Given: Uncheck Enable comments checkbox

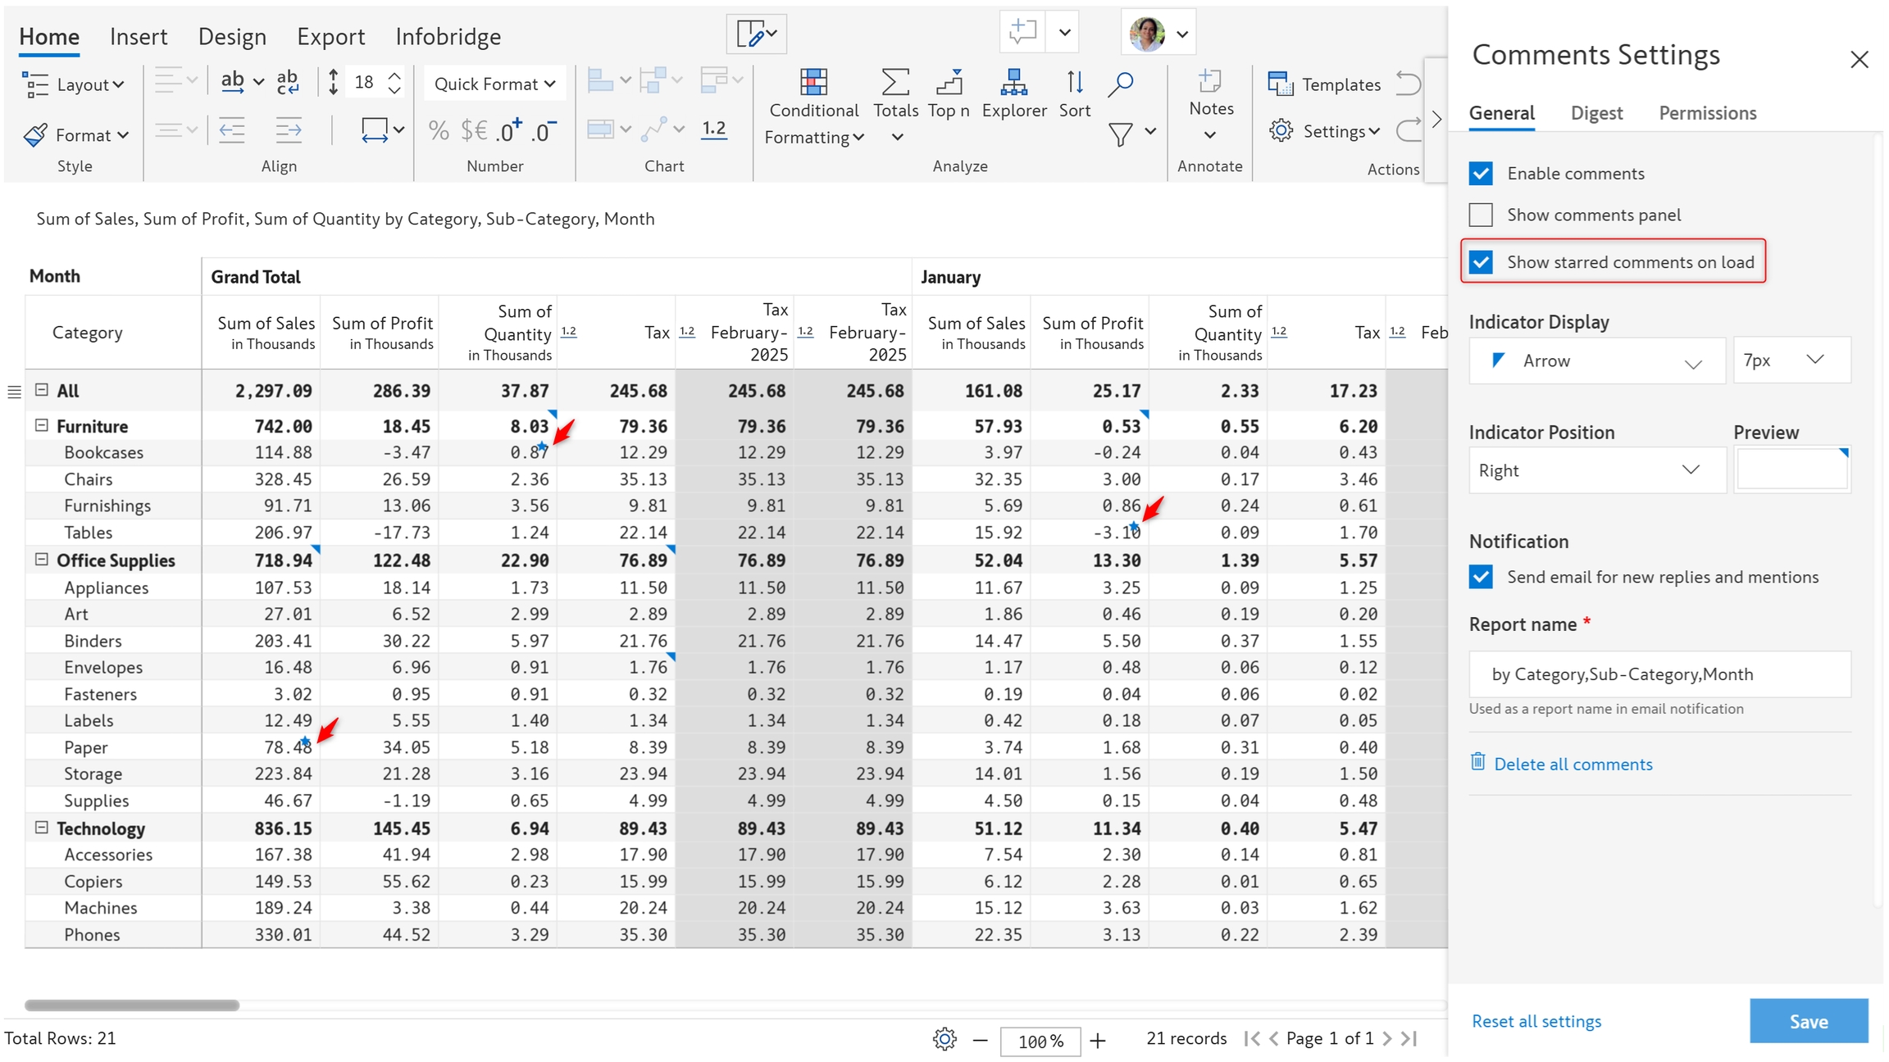Looking at the screenshot, I should [x=1481, y=174].
